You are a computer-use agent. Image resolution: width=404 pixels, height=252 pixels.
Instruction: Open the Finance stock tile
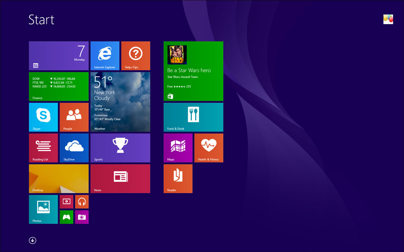59,86
